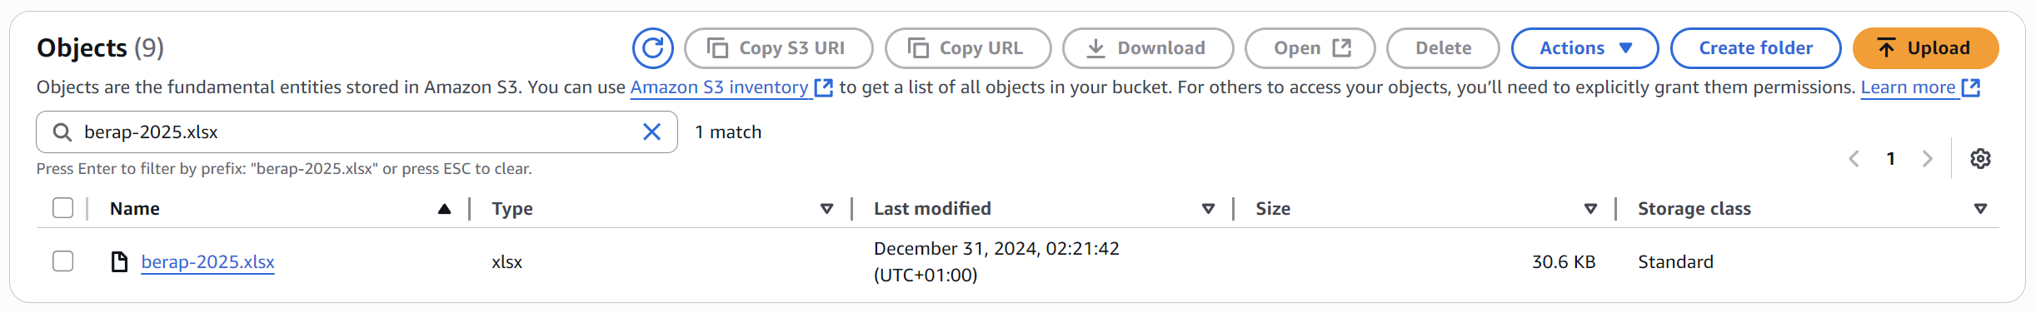Sort by Type column arrow
The width and height of the screenshot is (2036, 313).
[826, 209]
